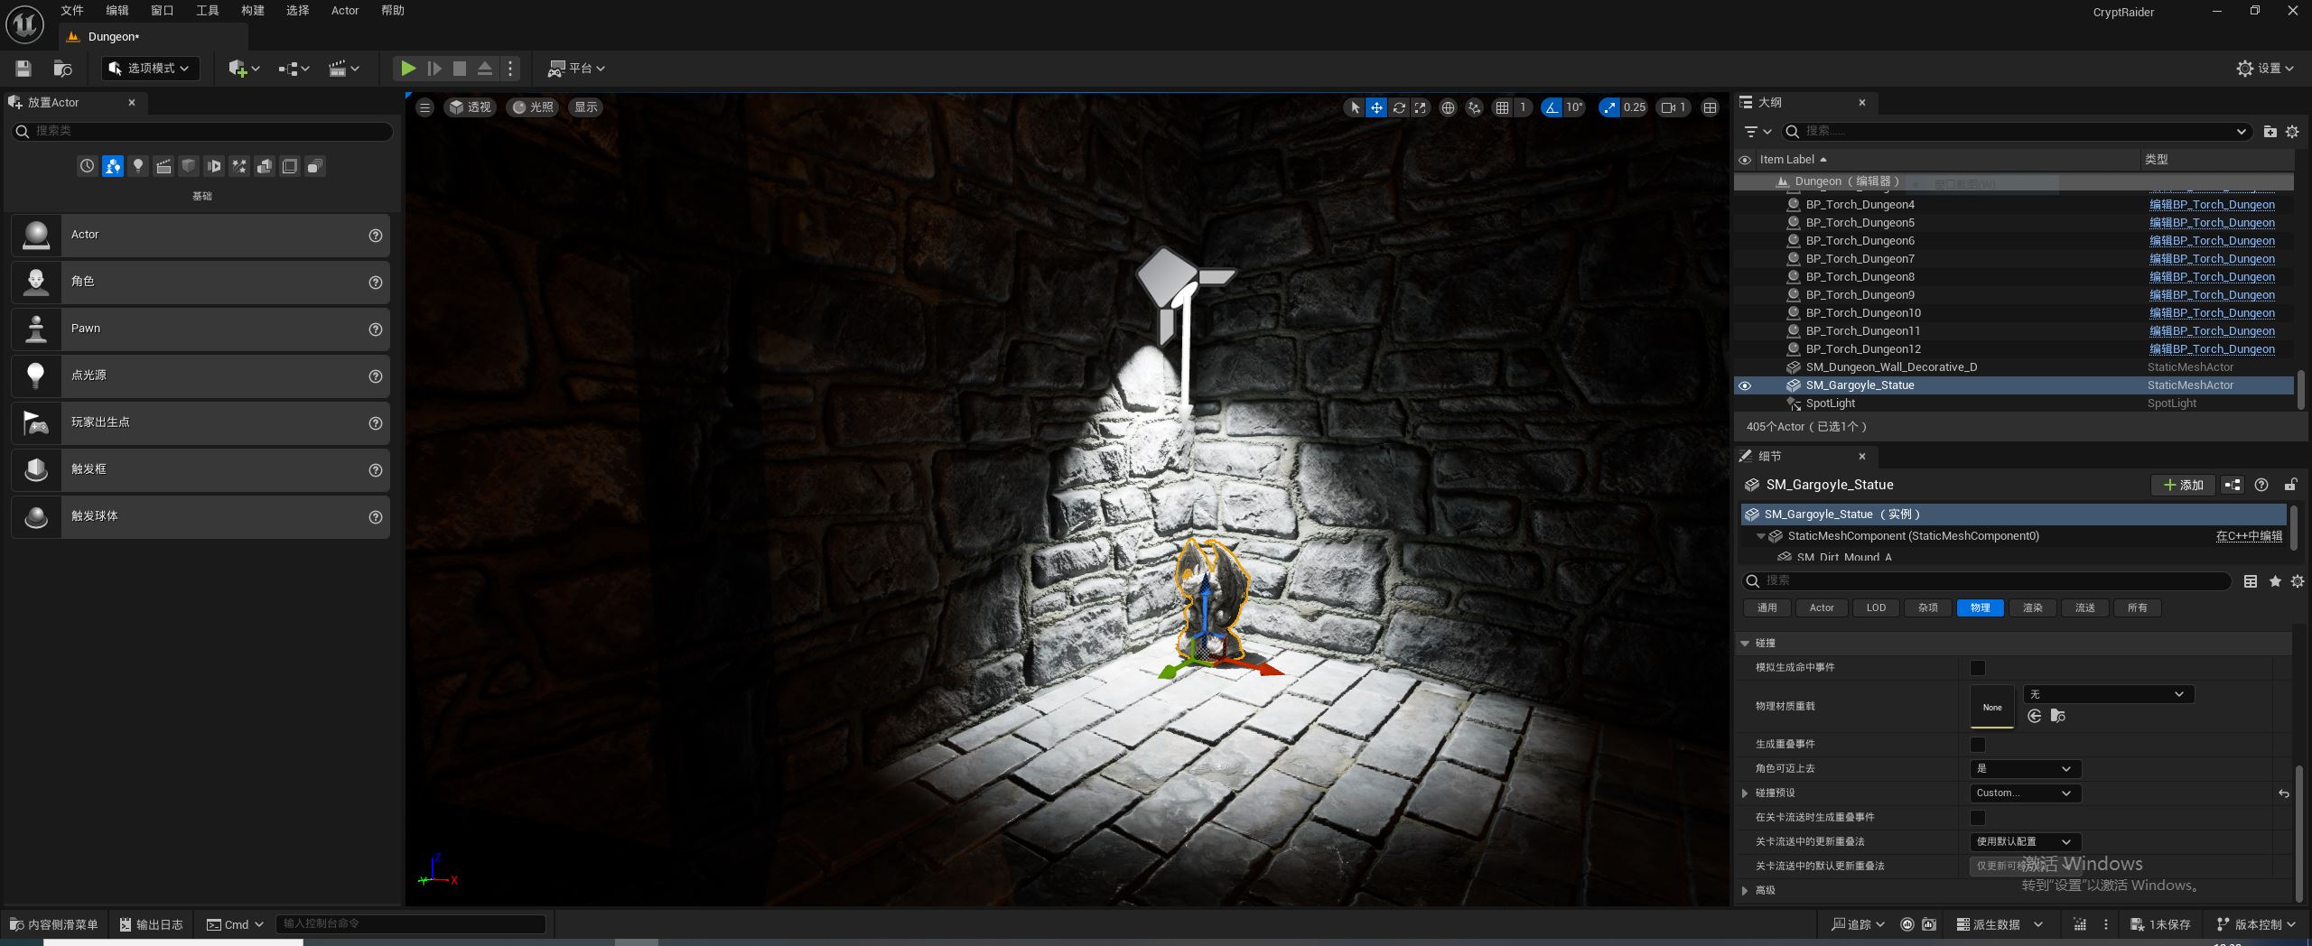Check 在关卡流送时生成重叠事件 checkbox
The height and width of the screenshot is (946, 2312).
(x=1978, y=818)
